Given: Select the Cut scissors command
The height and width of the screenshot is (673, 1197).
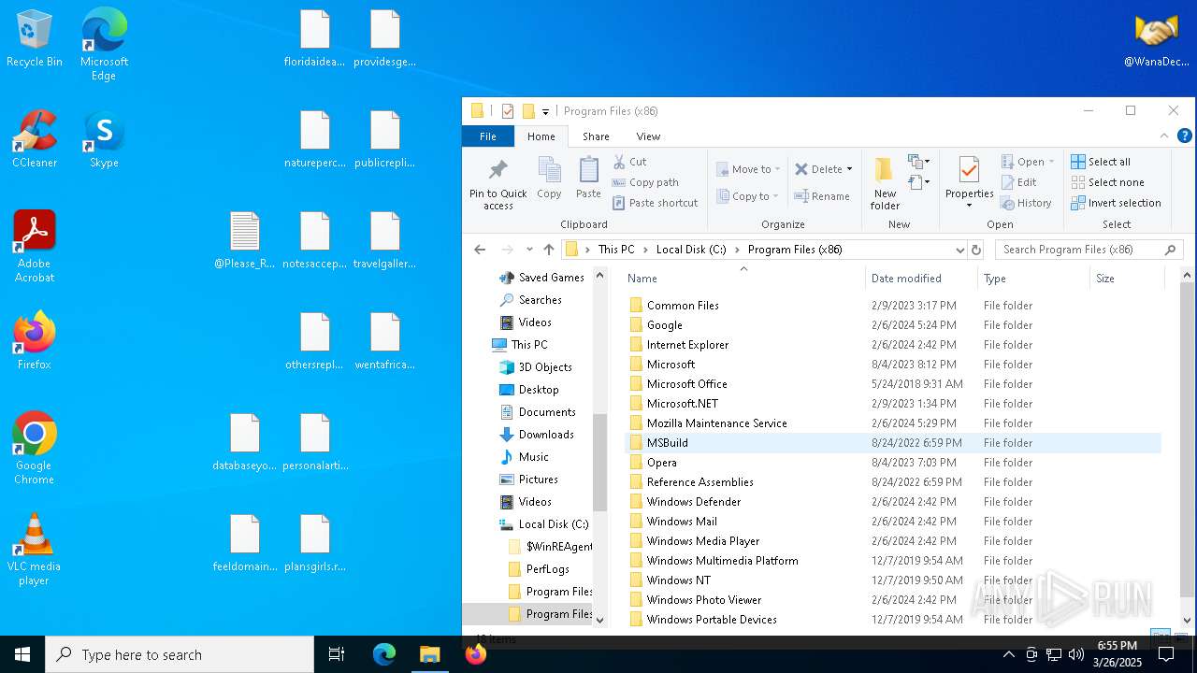Looking at the screenshot, I should click(x=629, y=162).
